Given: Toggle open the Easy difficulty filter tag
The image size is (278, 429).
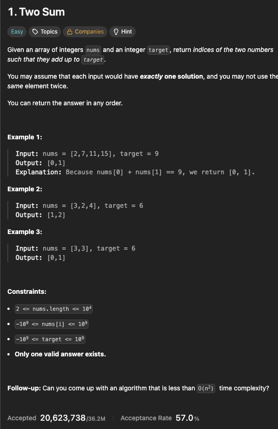Looking at the screenshot, I should pos(17,31).
